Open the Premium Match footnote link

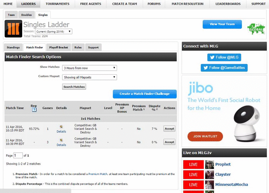98,174
